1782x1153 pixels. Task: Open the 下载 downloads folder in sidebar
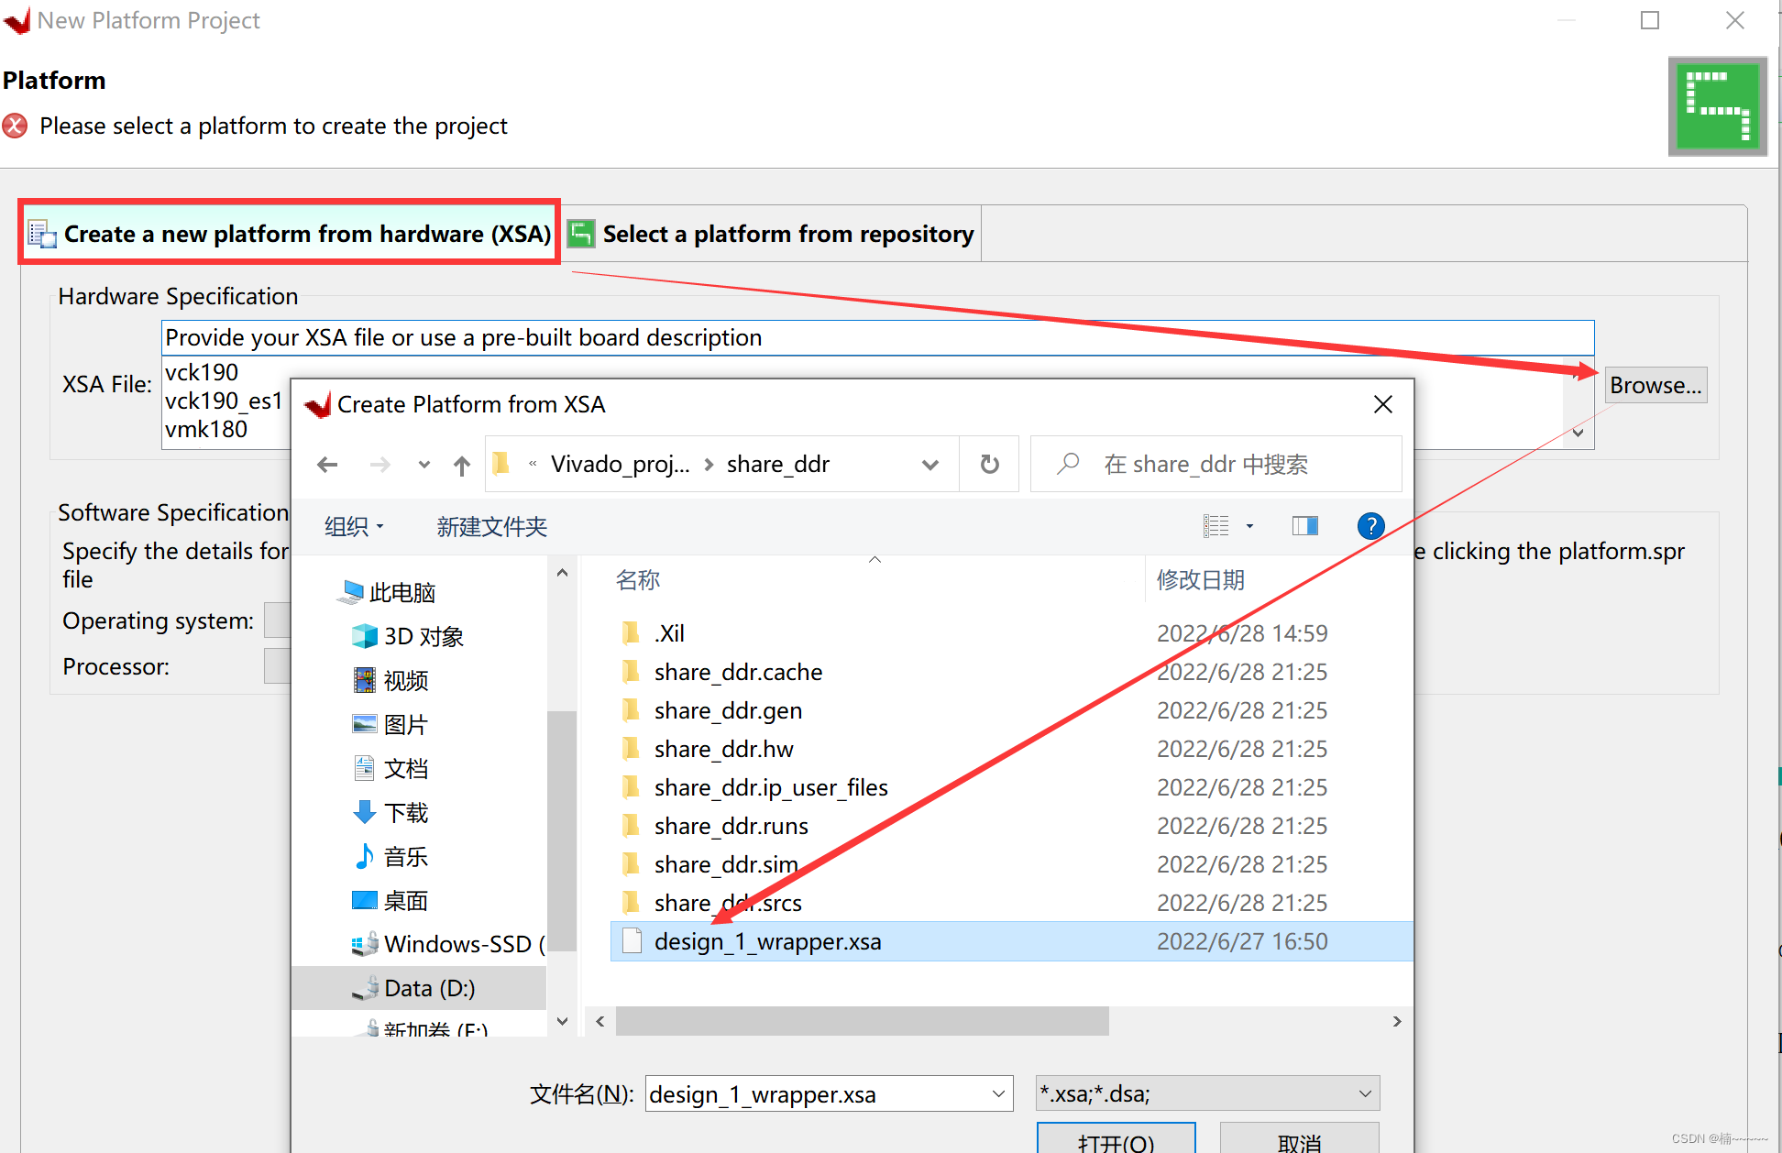point(406,813)
